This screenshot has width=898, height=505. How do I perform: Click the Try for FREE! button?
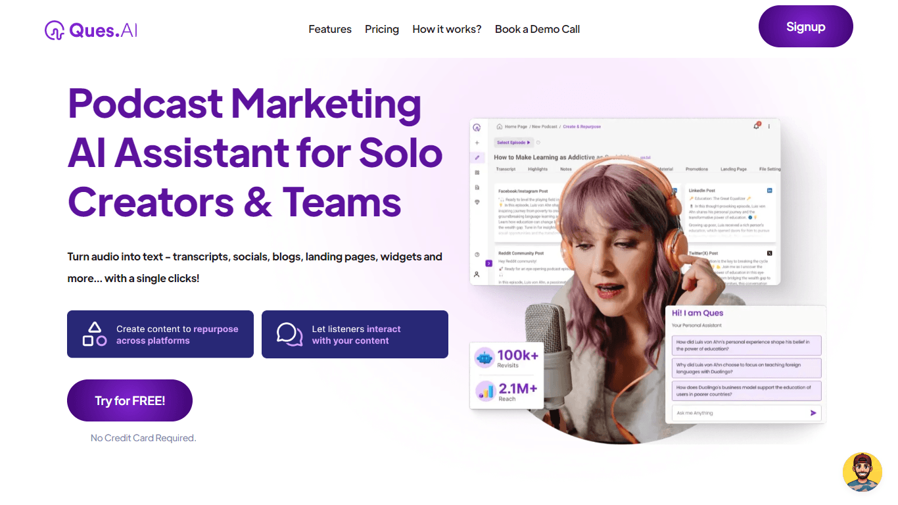pyautogui.click(x=130, y=400)
